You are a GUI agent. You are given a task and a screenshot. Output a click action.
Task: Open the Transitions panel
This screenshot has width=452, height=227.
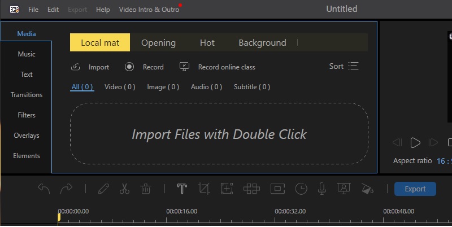click(27, 94)
